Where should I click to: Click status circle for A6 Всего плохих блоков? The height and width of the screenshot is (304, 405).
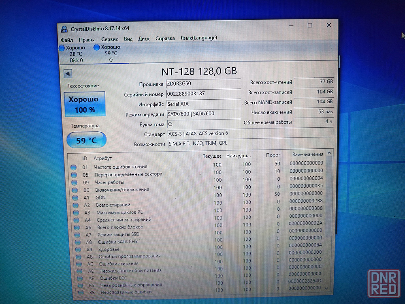click(77, 228)
